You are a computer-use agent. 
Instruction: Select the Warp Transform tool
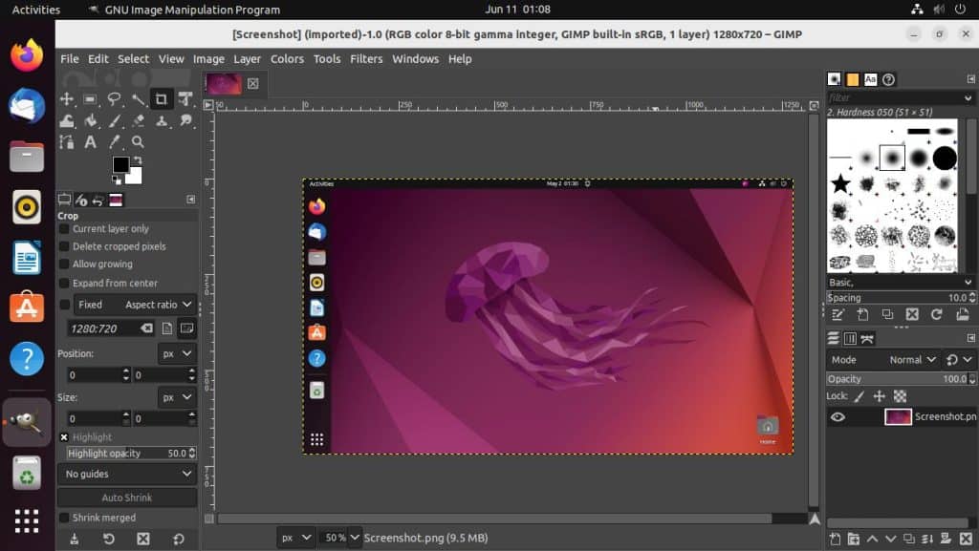[67, 121]
